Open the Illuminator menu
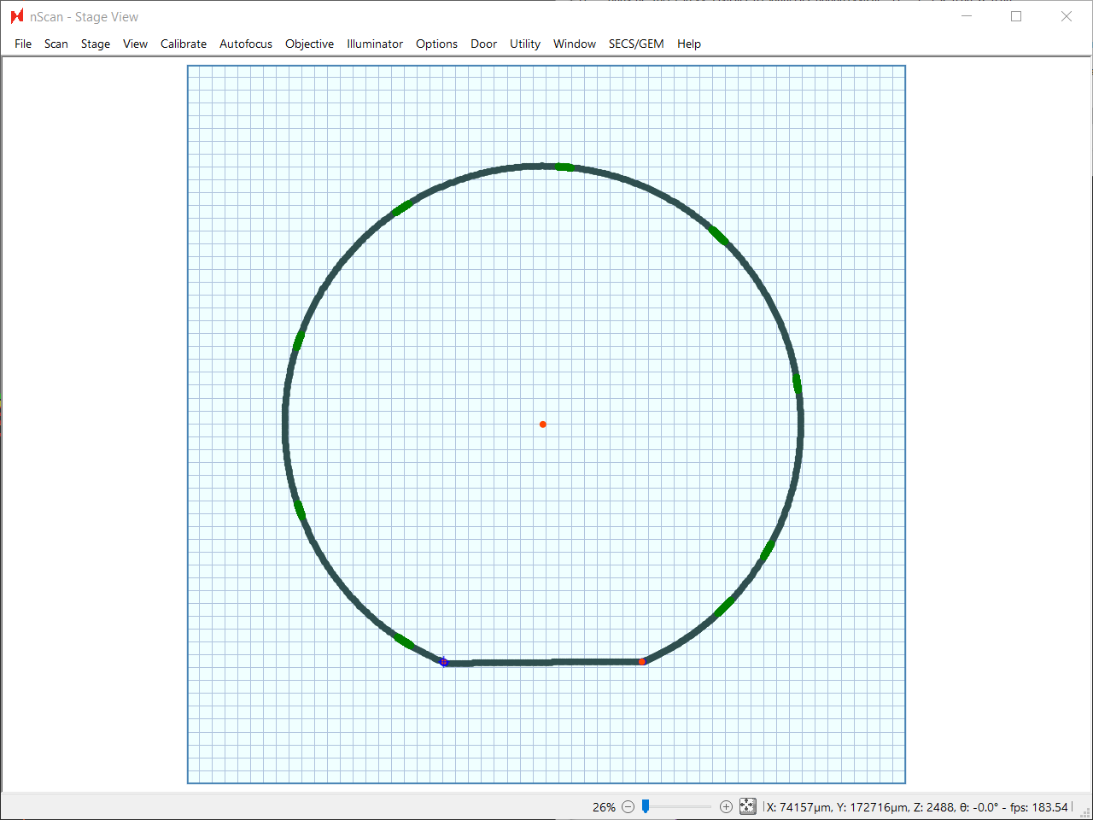The height and width of the screenshot is (820, 1093). (375, 44)
